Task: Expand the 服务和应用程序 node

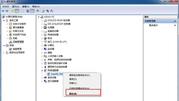Action: tap(4, 53)
